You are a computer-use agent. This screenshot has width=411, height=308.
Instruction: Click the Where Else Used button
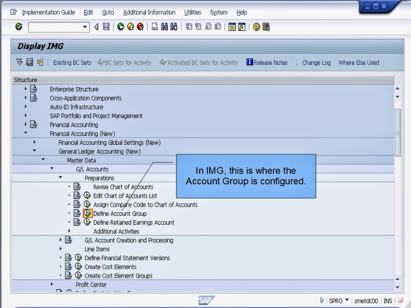pyautogui.click(x=359, y=62)
